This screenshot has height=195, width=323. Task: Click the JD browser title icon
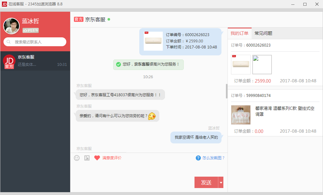[4, 4]
